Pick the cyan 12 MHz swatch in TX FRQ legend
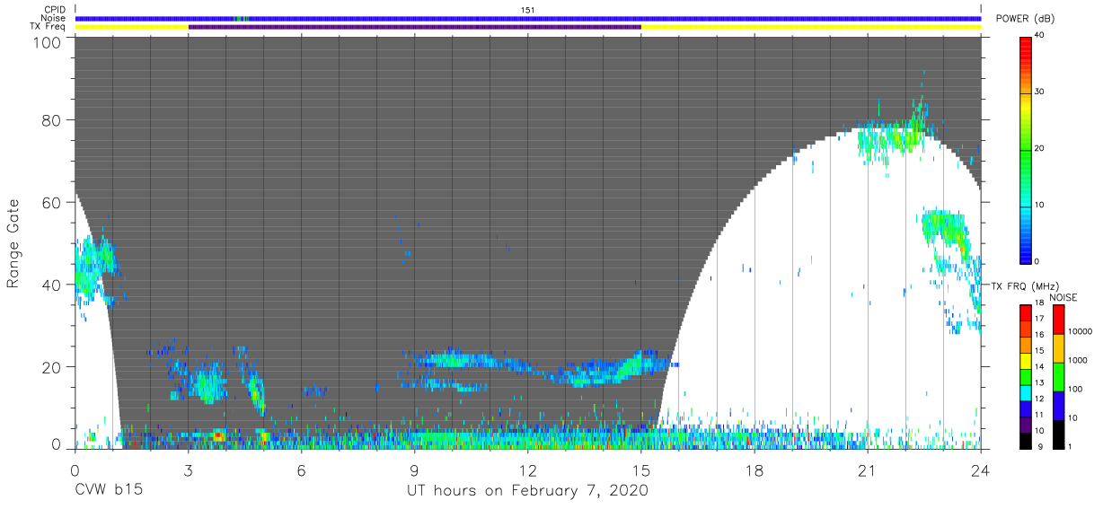This screenshot has height=509, width=1103. click(x=1026, y=391)
